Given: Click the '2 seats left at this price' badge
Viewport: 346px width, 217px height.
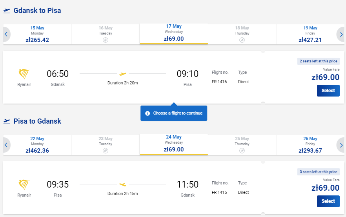Looking at the screenshot, I should tap(319, 61).
